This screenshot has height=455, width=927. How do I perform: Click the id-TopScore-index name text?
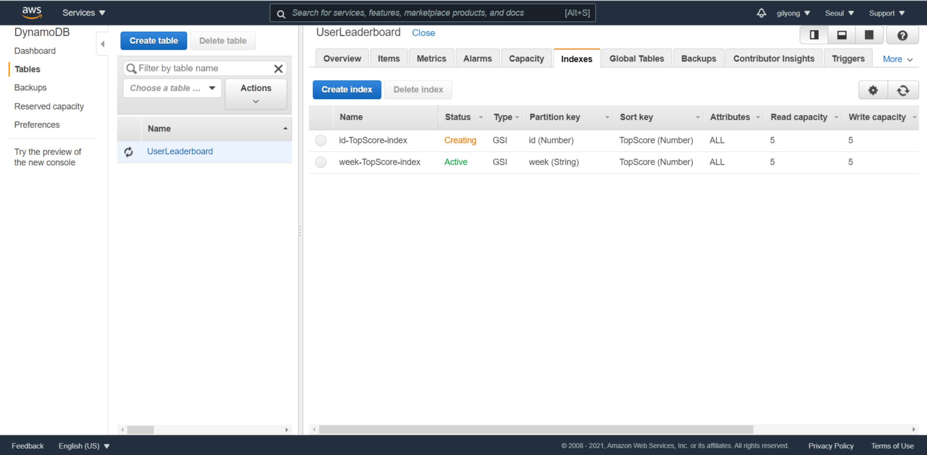[x=373, y=140]
